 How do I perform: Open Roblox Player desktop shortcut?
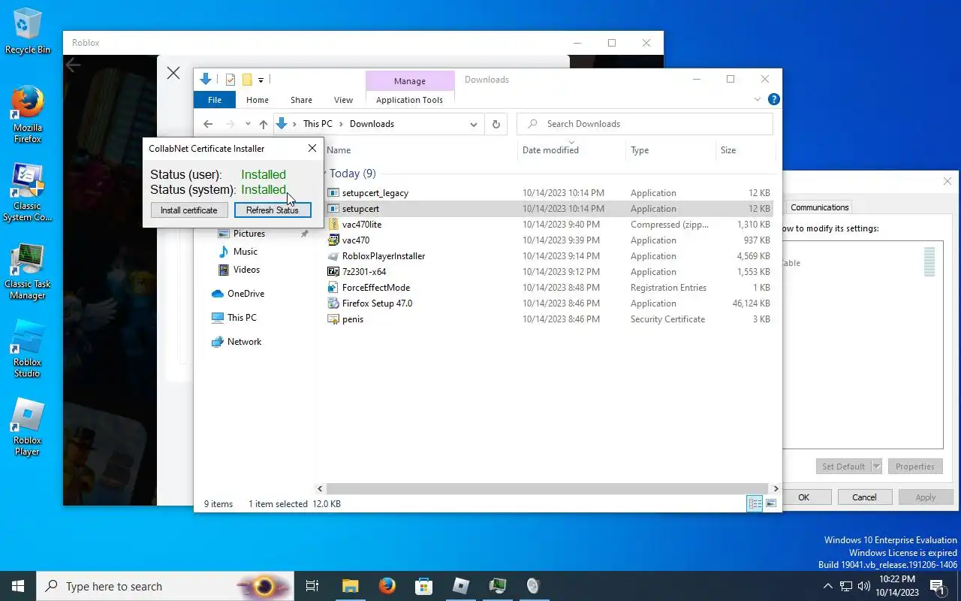click(x=28, y=427)
